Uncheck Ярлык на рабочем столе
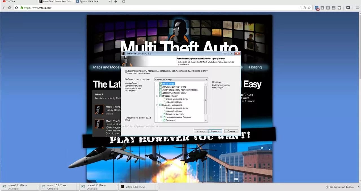 [160, 87]
